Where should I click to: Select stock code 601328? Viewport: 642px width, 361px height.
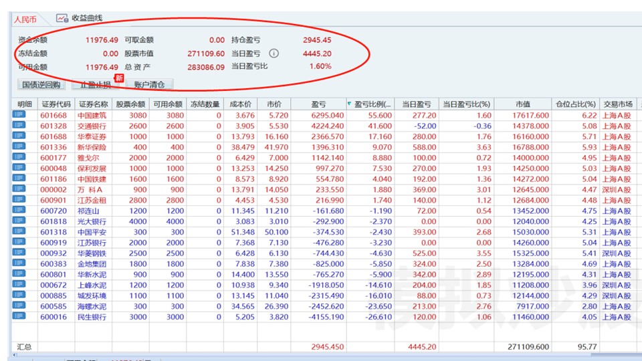[53, 126]
